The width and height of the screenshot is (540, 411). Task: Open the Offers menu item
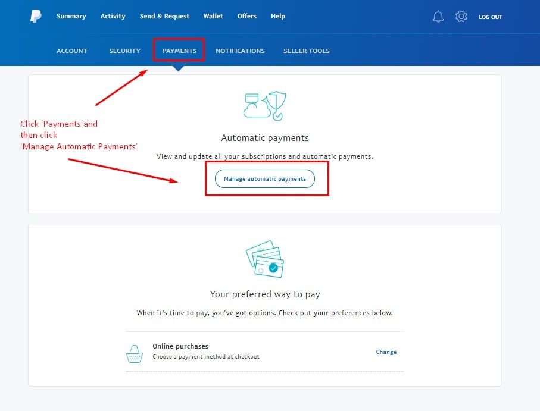(247, 16)
